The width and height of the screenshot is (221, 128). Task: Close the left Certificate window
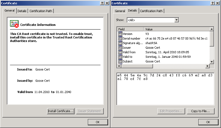tap(107, 3)
